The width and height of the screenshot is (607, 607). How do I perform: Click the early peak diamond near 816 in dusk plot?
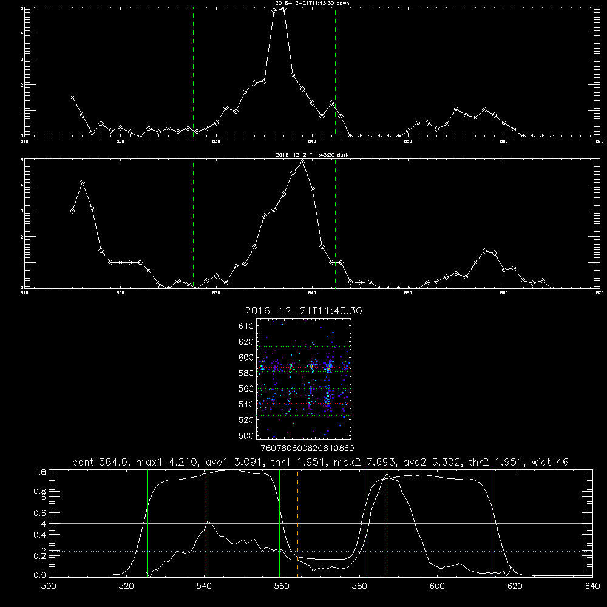pos(82,182)
